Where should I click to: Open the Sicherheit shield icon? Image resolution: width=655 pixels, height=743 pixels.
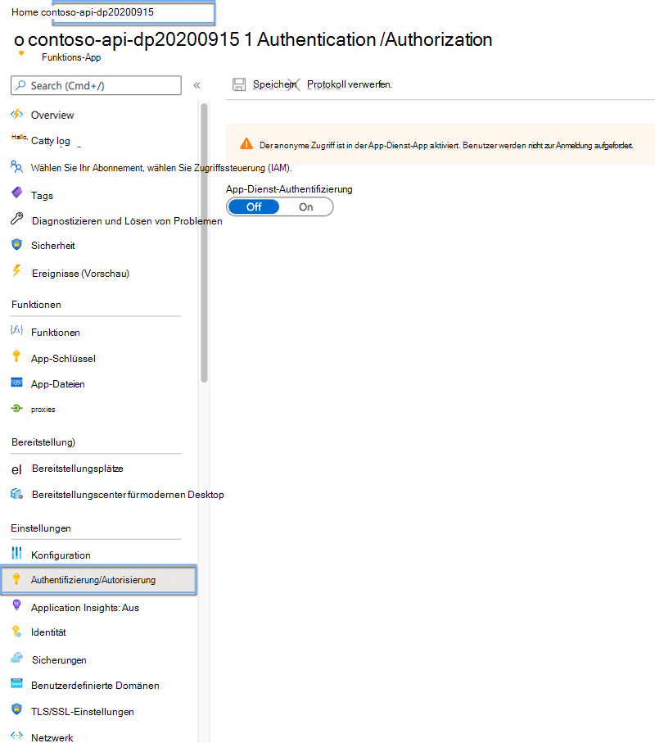coord(19,245)
